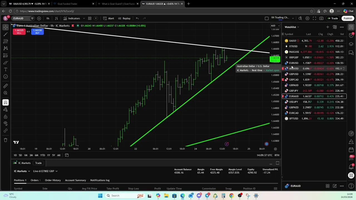The height and width of the screenshot is (200, 356).
Task: Switch to the Orders tab
Action: [35, 180]
